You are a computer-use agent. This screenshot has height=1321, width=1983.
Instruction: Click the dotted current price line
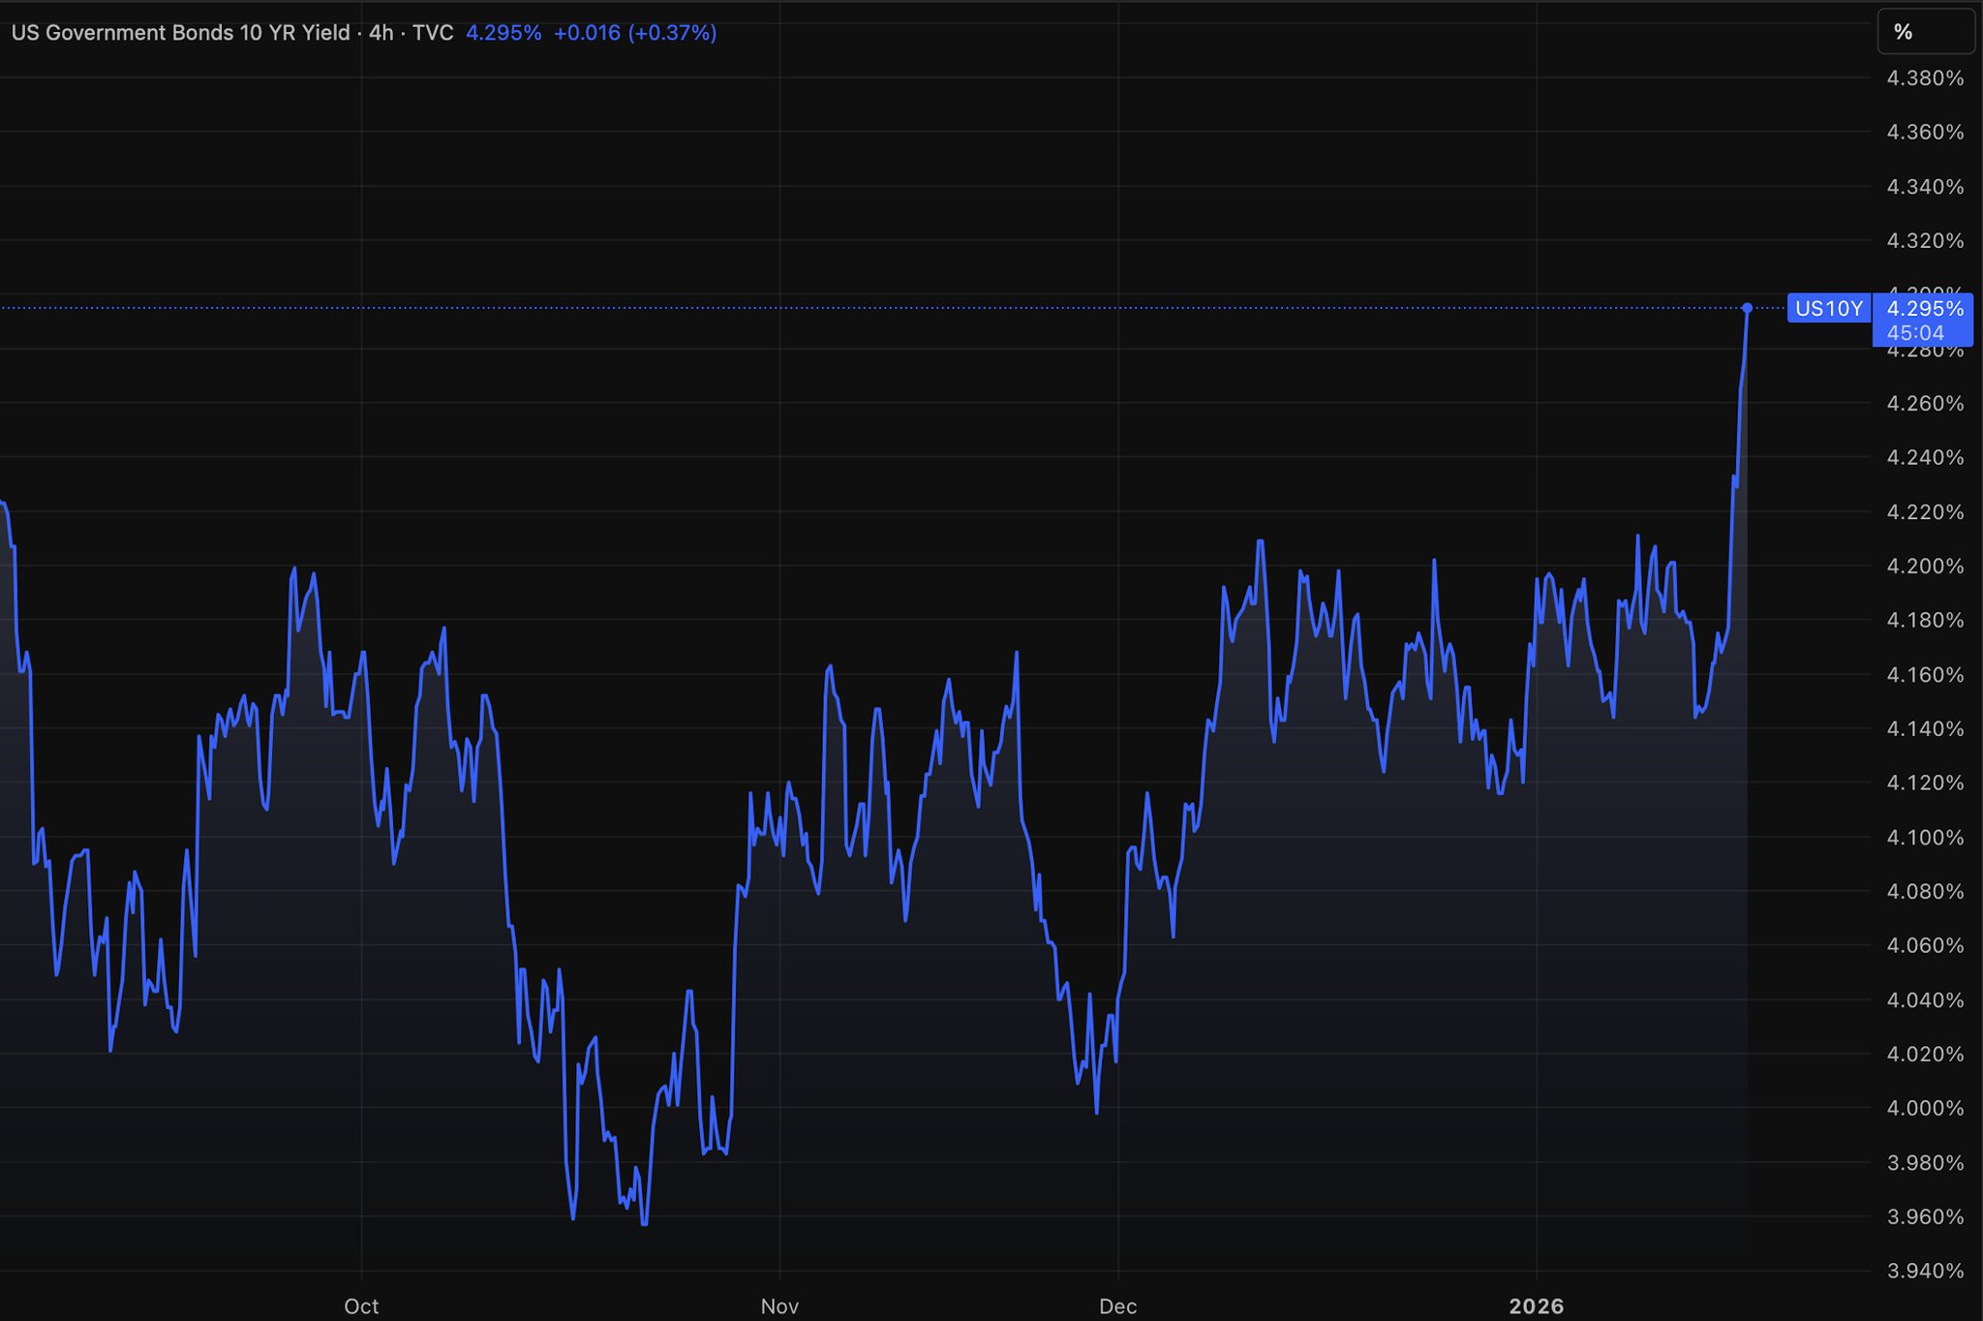[x=871, y=308]
